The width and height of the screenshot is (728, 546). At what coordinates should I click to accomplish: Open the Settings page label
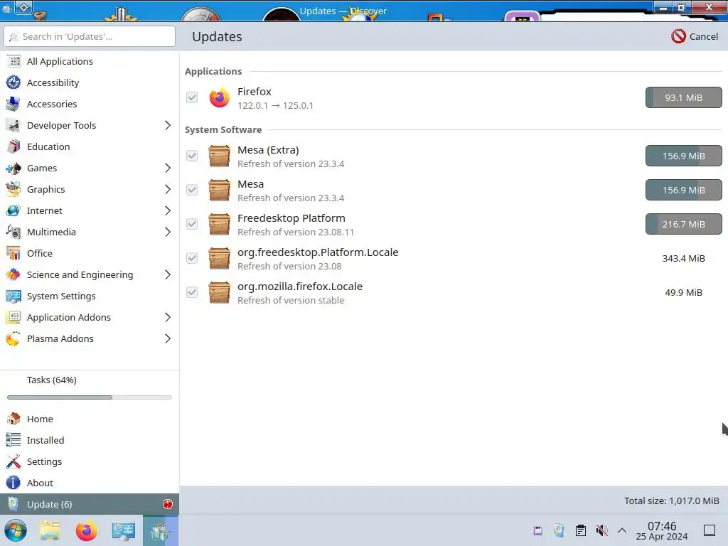pyautogui.click(x=44, y=461)
